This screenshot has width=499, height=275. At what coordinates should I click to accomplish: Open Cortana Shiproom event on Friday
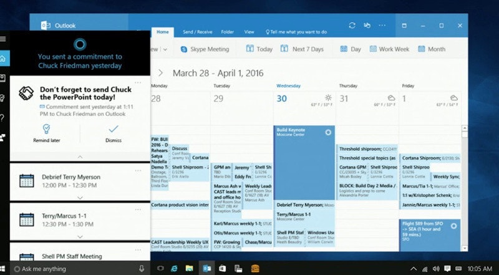pos(430,158)
